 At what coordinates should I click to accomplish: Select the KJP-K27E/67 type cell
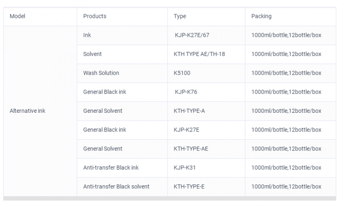[206, 36]
